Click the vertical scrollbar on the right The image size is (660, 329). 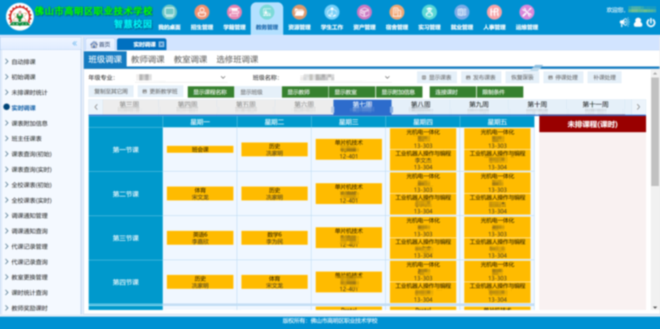pyautogui.click(x=655, y=131)
